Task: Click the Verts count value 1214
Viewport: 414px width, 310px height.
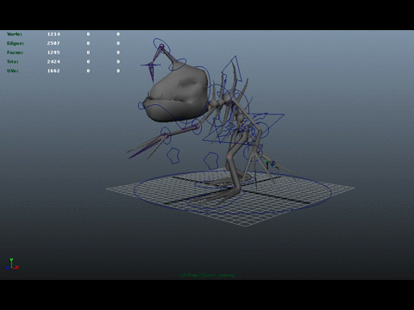Action: coord(53,34)
